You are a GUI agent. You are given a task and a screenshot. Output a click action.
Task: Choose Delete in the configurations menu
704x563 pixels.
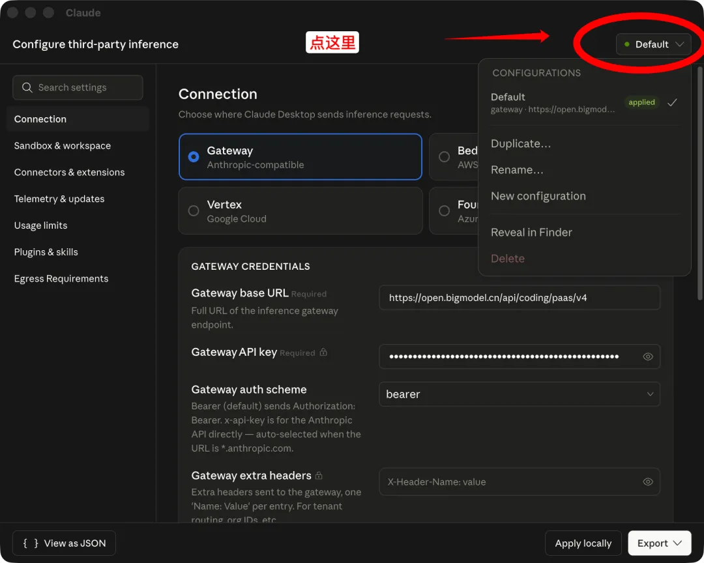507,259
